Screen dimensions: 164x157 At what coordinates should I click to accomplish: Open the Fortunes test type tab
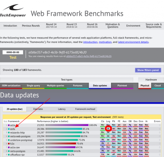pos(78,85)
